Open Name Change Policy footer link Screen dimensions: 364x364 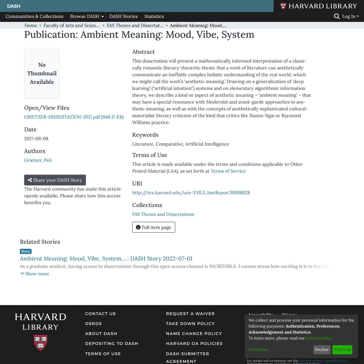tap(194, 333)
